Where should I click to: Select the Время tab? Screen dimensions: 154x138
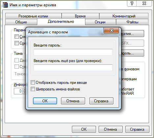[x=80, y=16]
